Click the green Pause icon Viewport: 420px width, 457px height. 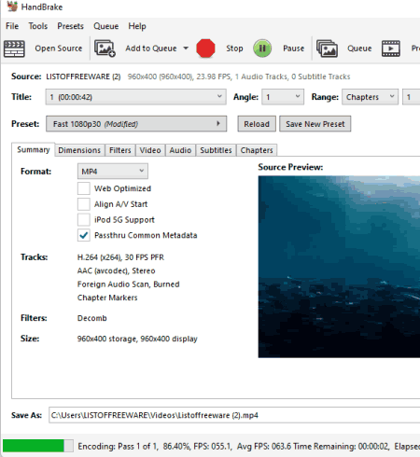(x=262, y=48)
